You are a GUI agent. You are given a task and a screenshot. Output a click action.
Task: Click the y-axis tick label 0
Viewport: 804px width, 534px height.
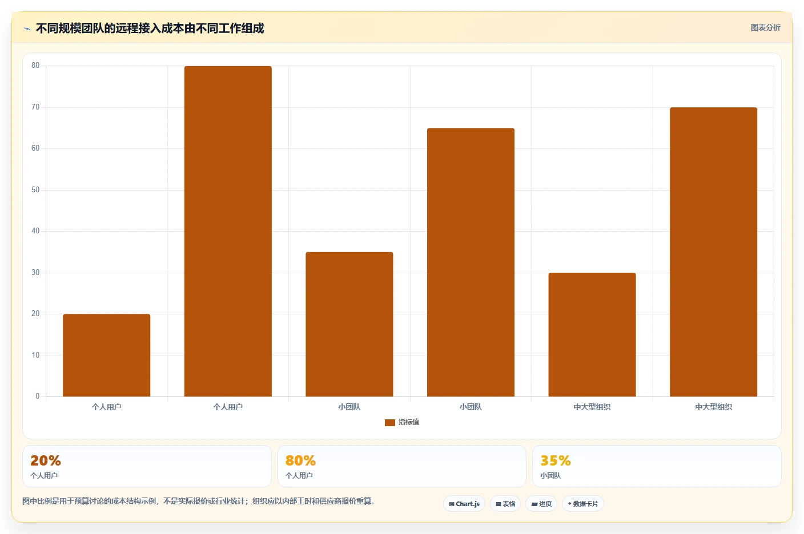(38, 397)
